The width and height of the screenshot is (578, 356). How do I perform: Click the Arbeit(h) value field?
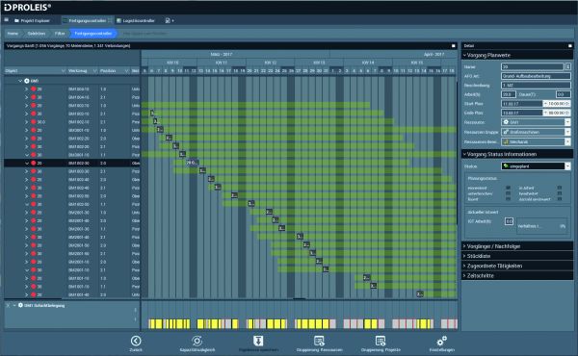pyautogui.click(x=509, y=94)
